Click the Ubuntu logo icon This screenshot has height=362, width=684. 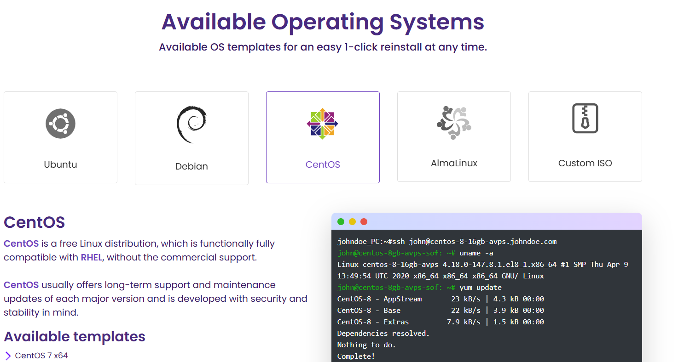click(60, 124)
